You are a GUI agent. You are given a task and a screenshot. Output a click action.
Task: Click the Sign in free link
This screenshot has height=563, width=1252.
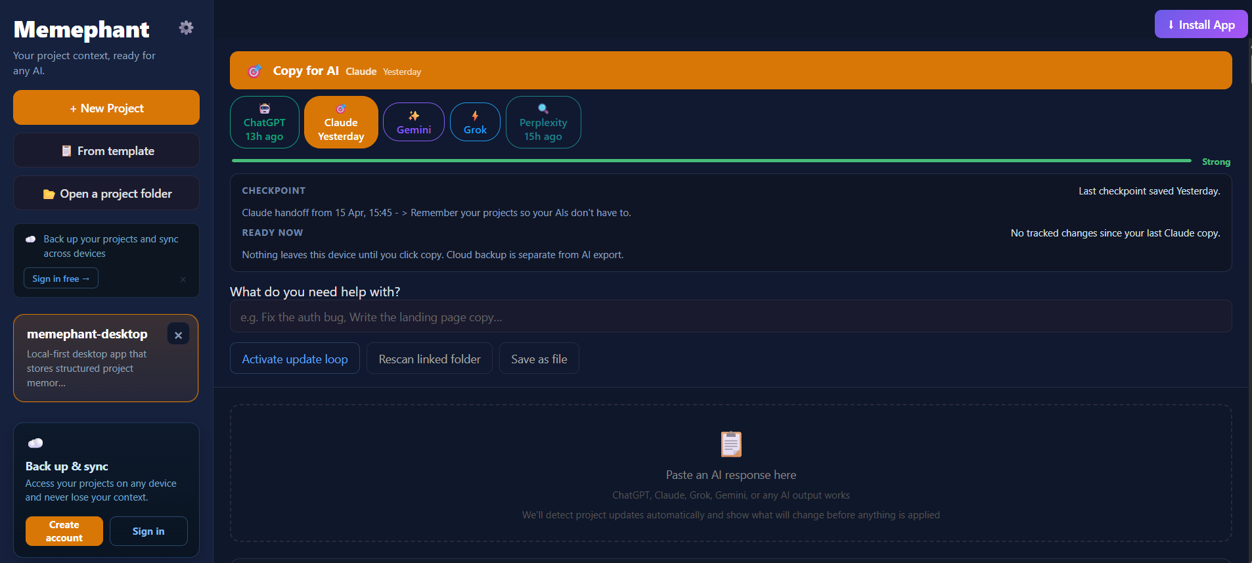click(x=61, y=279)
